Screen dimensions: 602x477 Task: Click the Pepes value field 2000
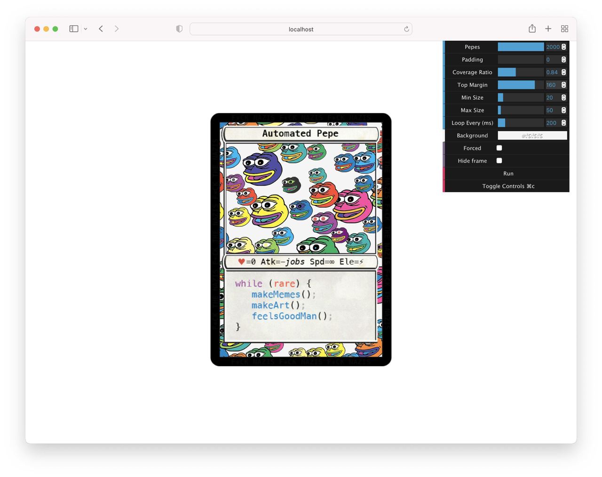tap(553, 47)
